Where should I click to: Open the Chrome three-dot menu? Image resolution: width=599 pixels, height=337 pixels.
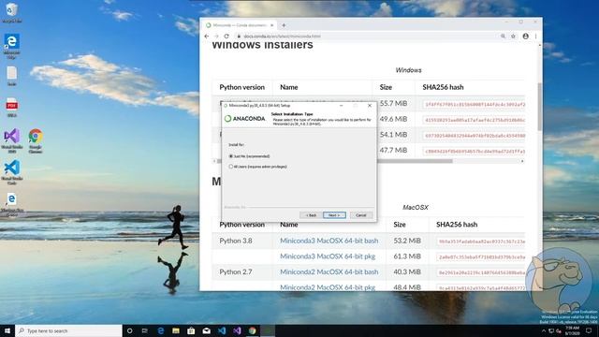coord(535,37)
